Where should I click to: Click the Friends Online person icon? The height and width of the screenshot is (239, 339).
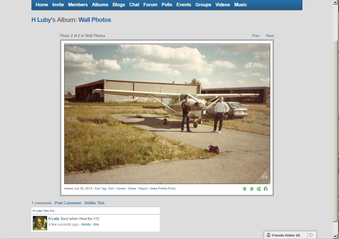[x=268, y=235]
